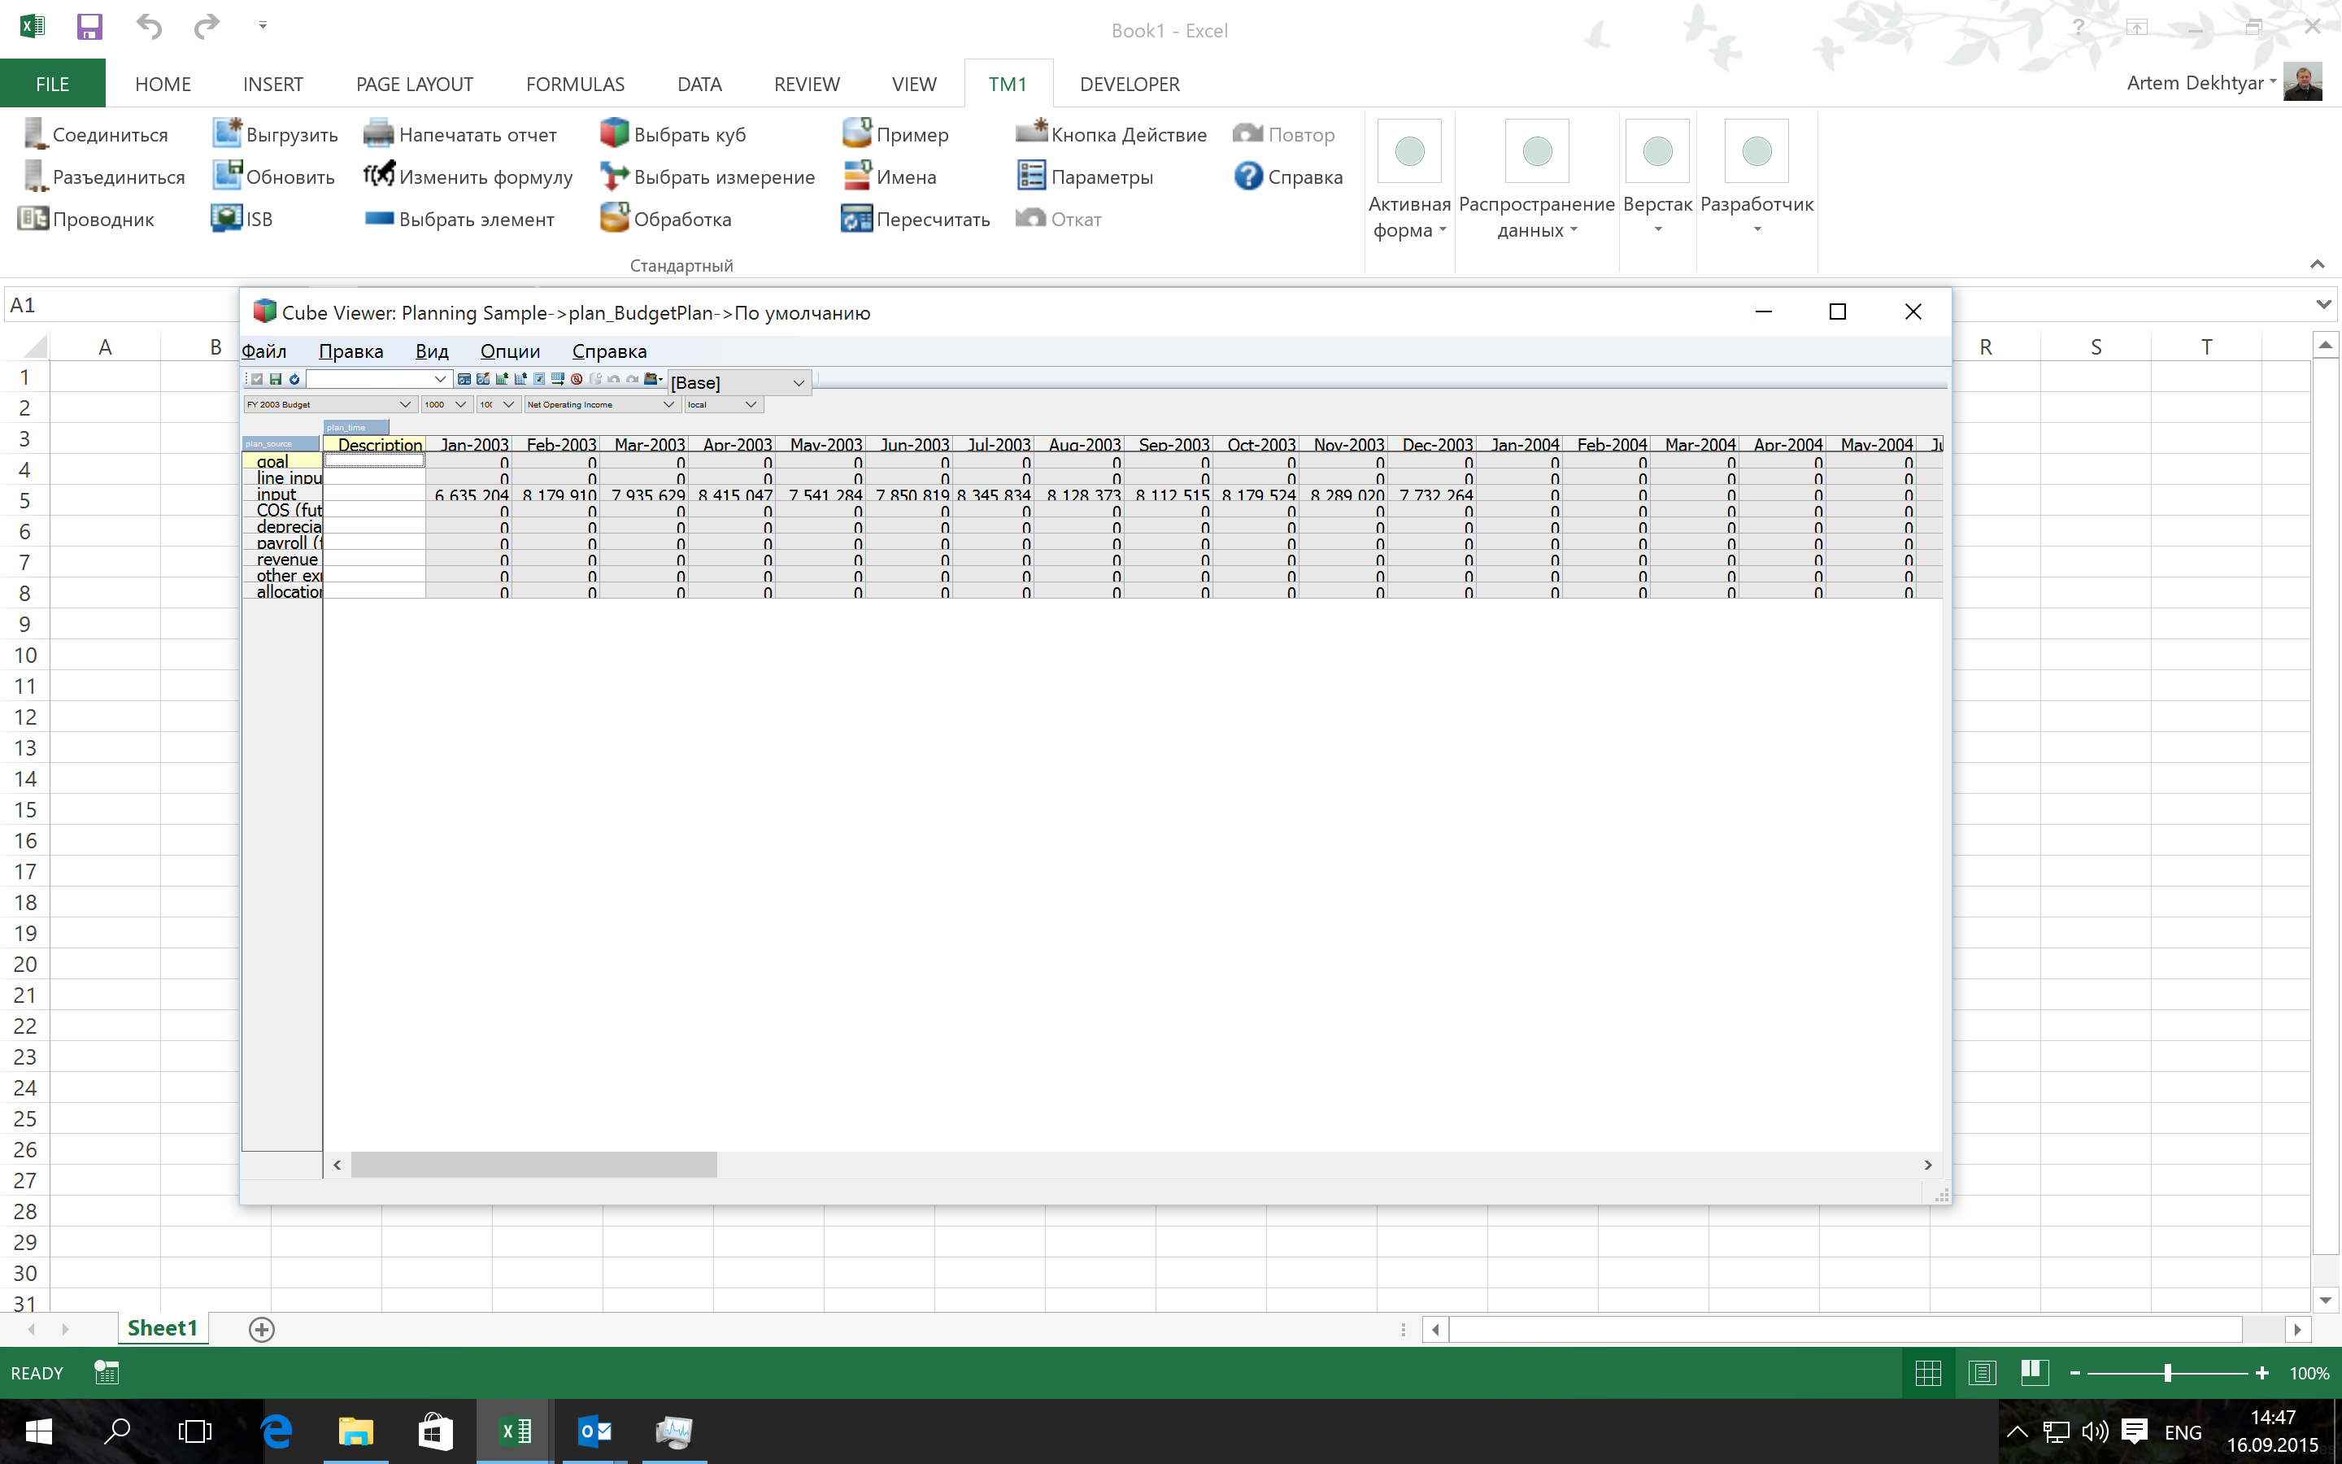Click Artem Dekhtyar account name
The image size is (2342, 1464).
2195,83
